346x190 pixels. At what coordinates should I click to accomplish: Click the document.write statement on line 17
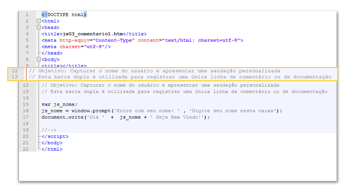click(x=126, y=117)
